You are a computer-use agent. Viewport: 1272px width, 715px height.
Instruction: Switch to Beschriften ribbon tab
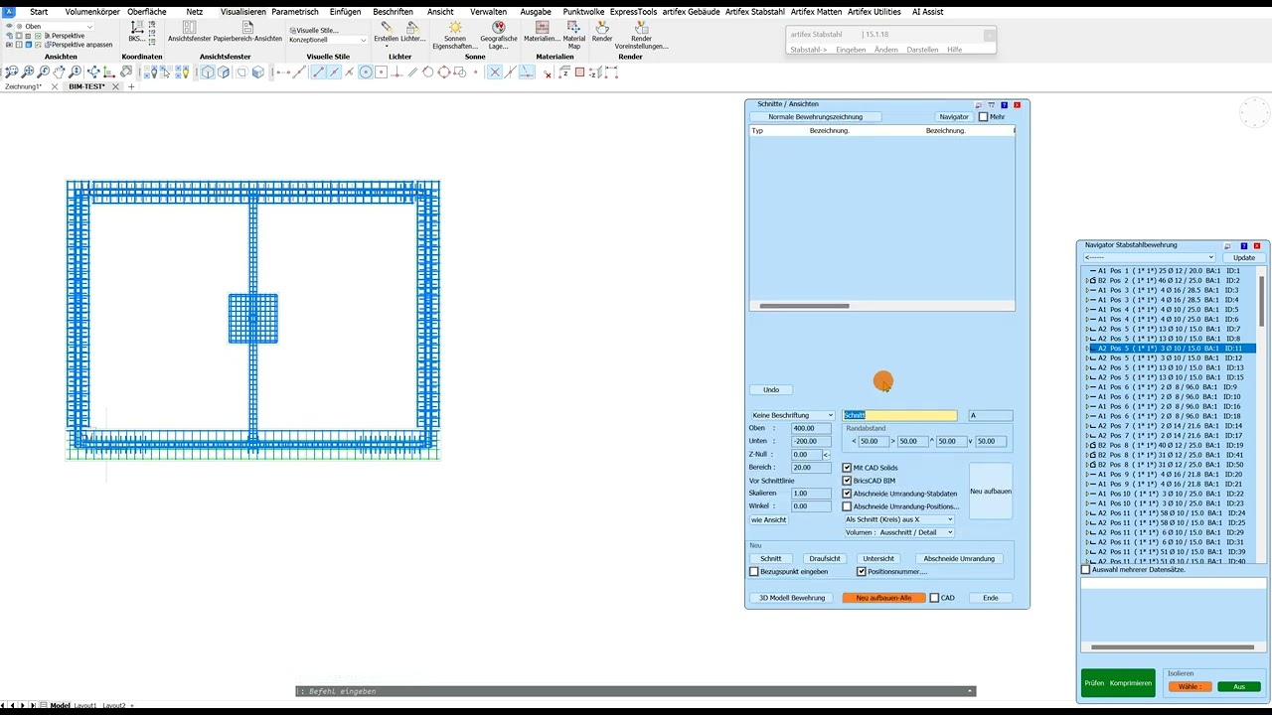click(x=394, y=12)
